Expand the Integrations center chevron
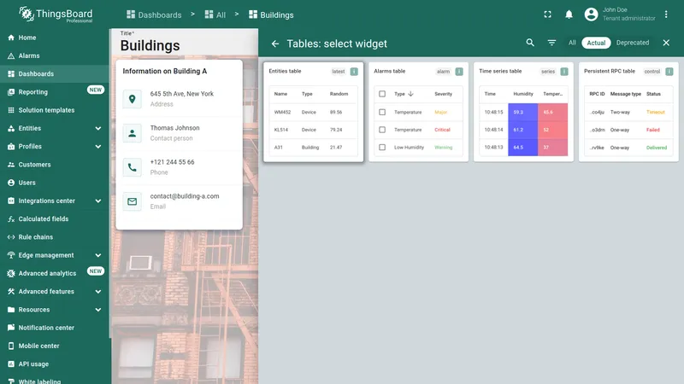The image size is (684, 384). (98, 201)
